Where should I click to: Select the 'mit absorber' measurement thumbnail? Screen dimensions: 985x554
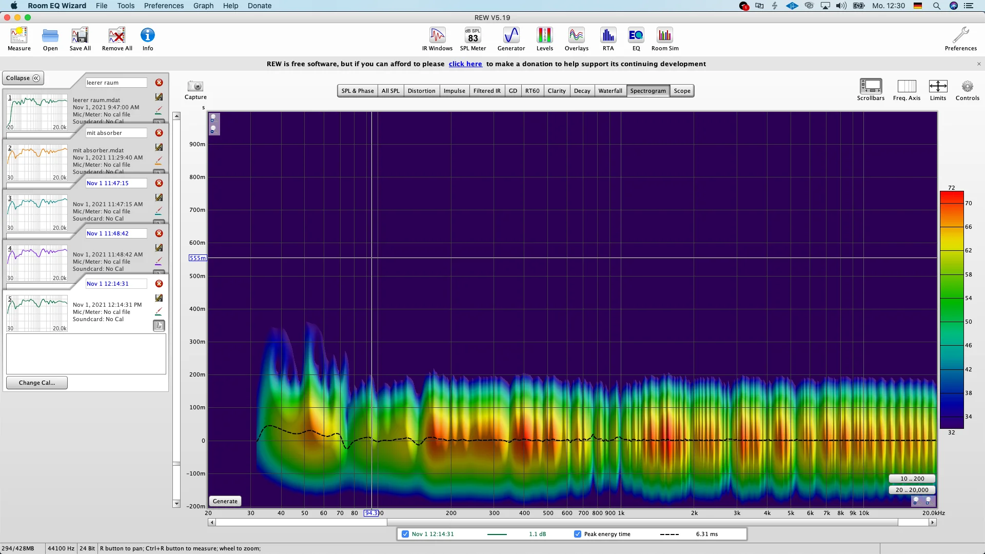click(x=37, y=163)
